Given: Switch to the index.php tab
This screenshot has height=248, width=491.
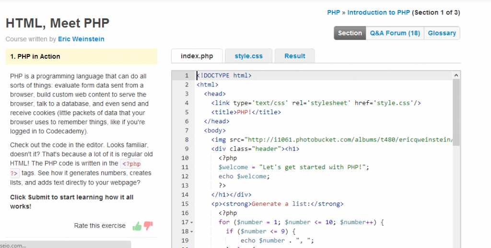Looking at the screenshot, I should click(x=197, y=56).
